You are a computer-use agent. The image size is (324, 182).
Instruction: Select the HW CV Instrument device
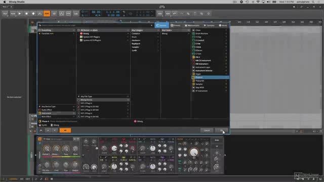210,61
